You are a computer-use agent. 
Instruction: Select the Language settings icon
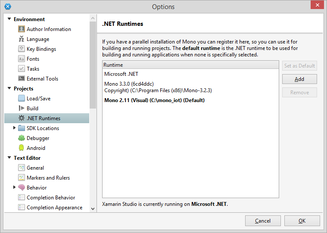point(21,39)
